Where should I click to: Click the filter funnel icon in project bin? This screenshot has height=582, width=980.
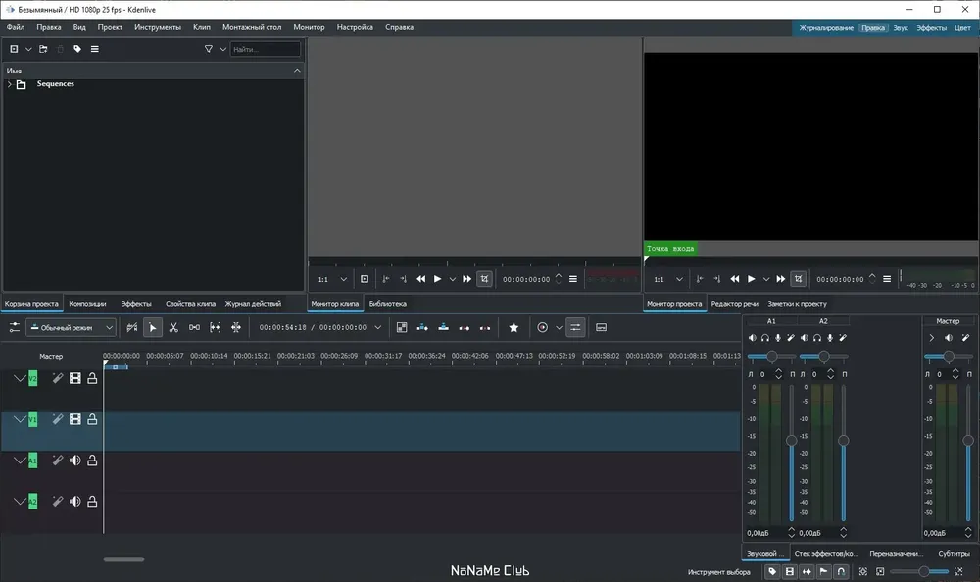click(208, 49)
